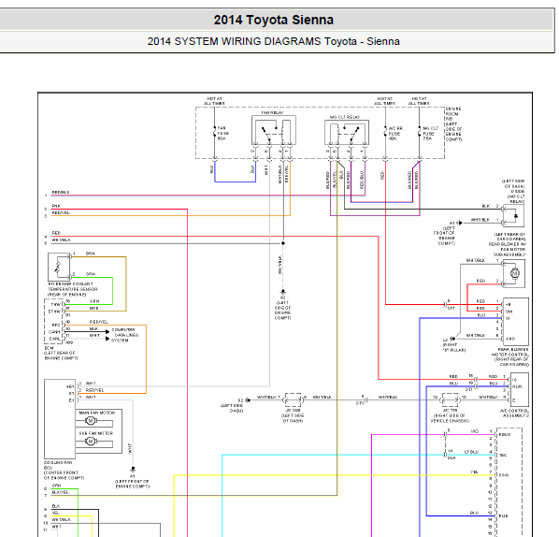Click the Cooling Fan ECU box
Screen dimensions: 559x537
point(60,419)
